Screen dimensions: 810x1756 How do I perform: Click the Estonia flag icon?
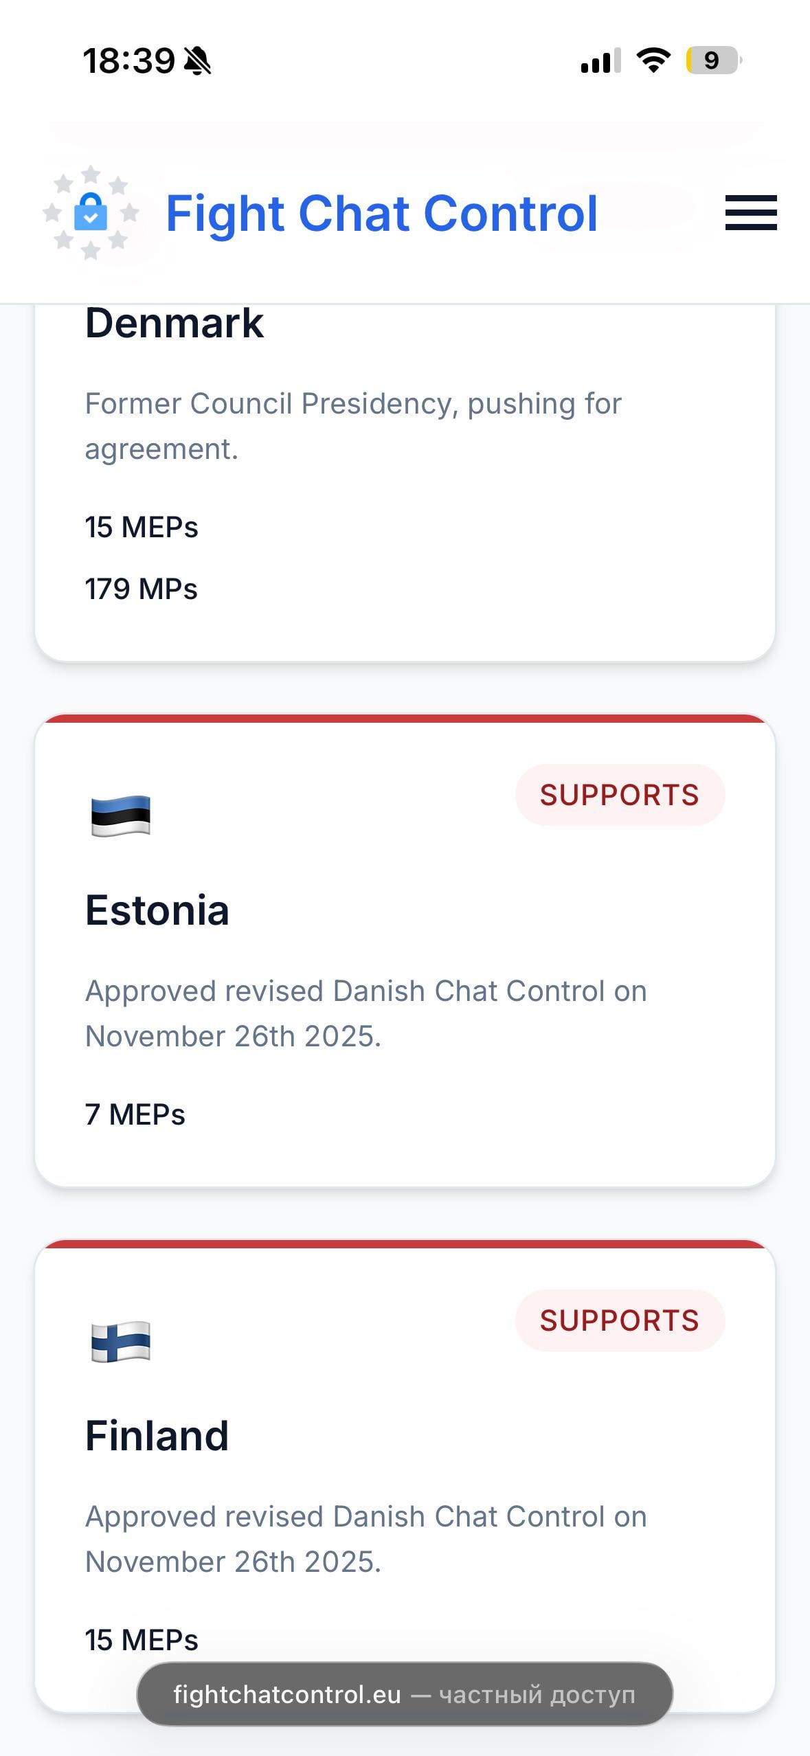pos(121,815)
